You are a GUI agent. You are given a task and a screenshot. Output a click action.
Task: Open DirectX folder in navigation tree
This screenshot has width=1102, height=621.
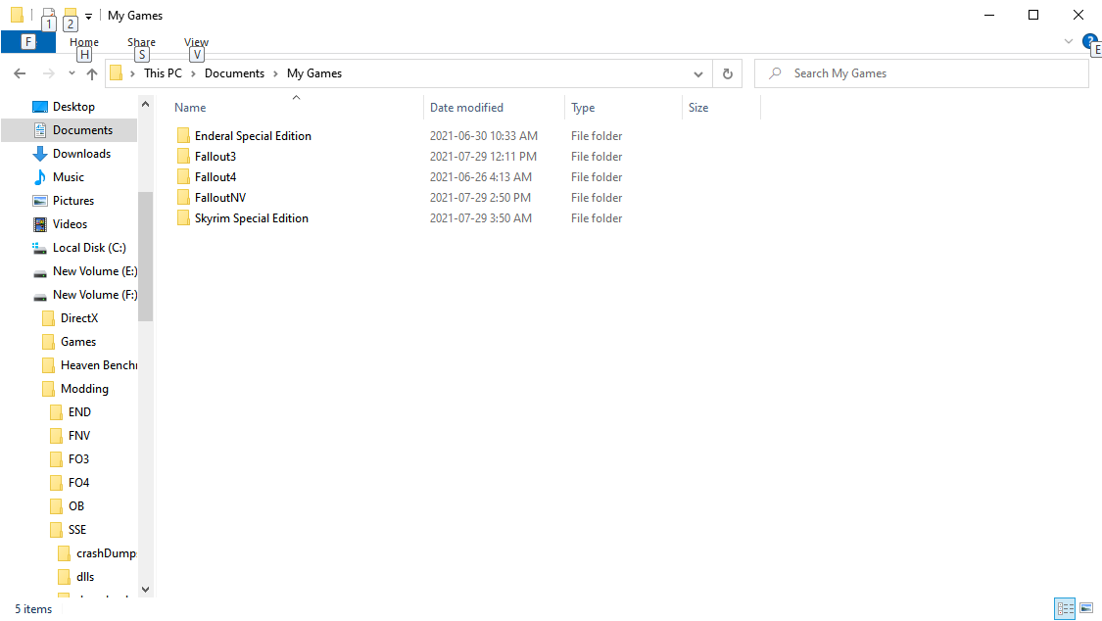click(78, 318)
